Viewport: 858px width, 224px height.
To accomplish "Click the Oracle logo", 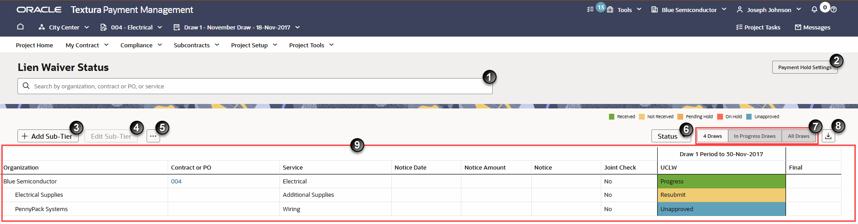I will [x=39, y=9].
